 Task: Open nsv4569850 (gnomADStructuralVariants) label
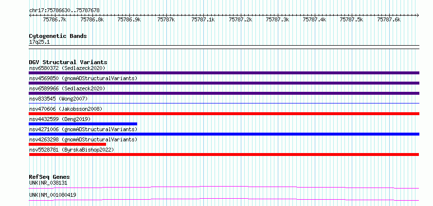83,78
